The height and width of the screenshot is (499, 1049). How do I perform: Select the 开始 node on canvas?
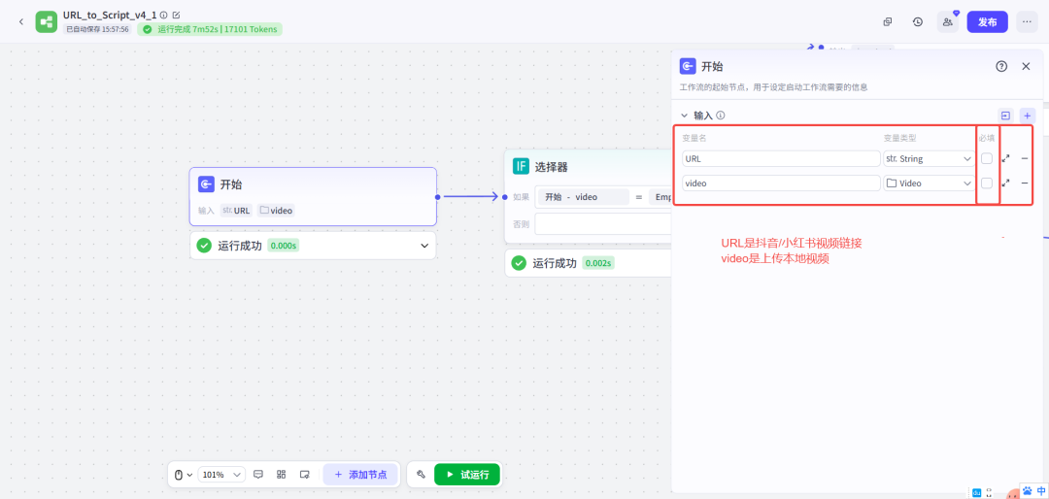pyautogui.click(x=313, y=197)
